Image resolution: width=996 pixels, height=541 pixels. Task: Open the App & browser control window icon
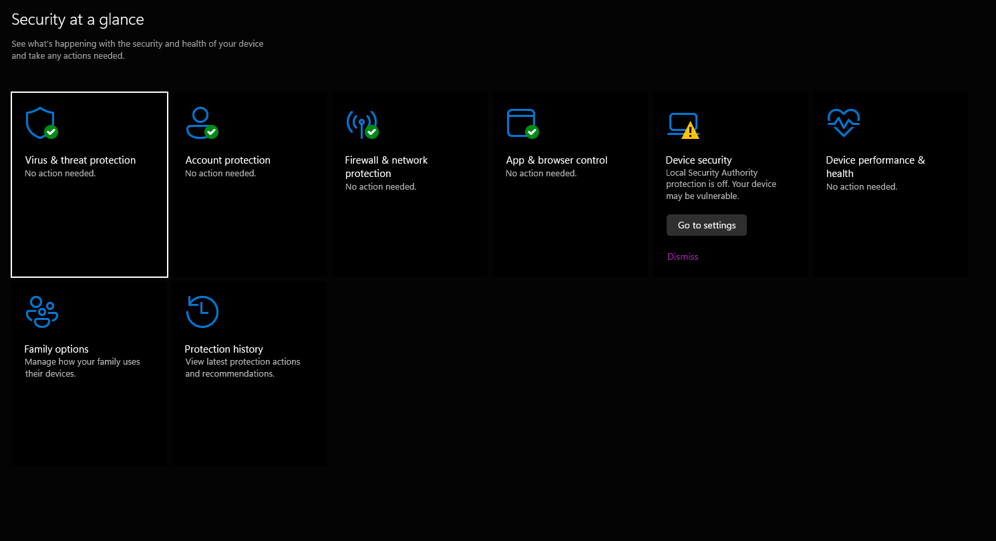(522, 123)
